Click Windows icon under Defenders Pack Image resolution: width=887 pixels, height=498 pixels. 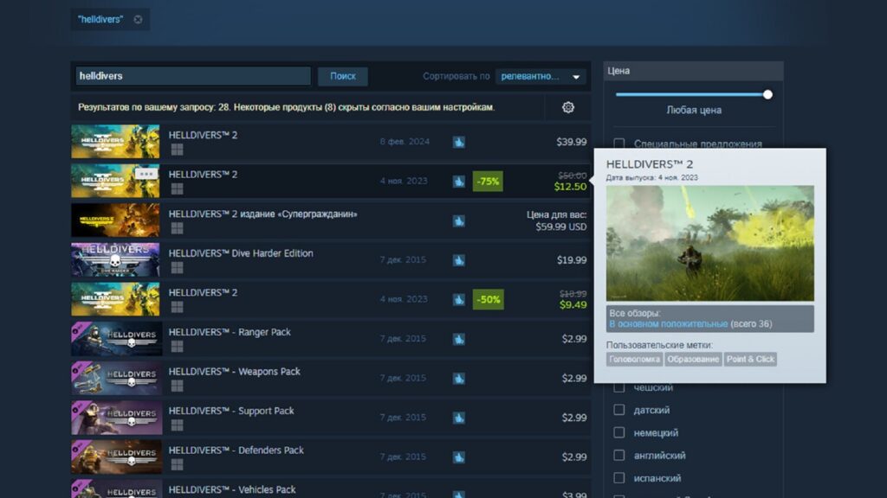[177, 464]
